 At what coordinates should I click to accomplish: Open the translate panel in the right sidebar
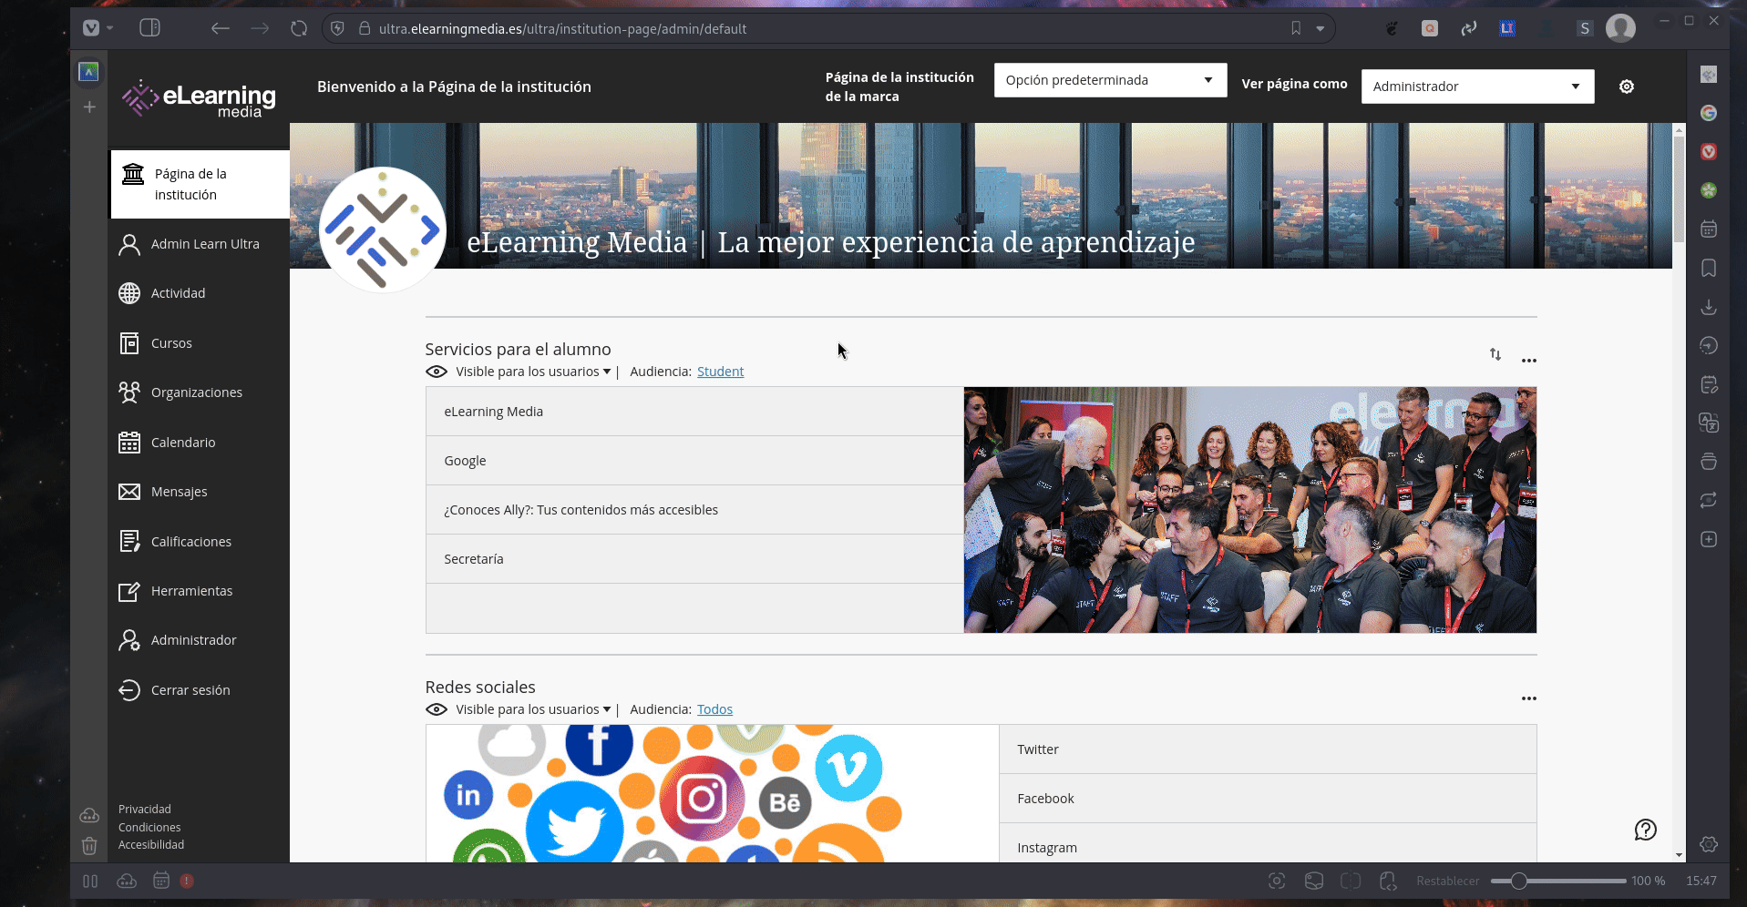pyautogui.click(x=1709, y=423)
